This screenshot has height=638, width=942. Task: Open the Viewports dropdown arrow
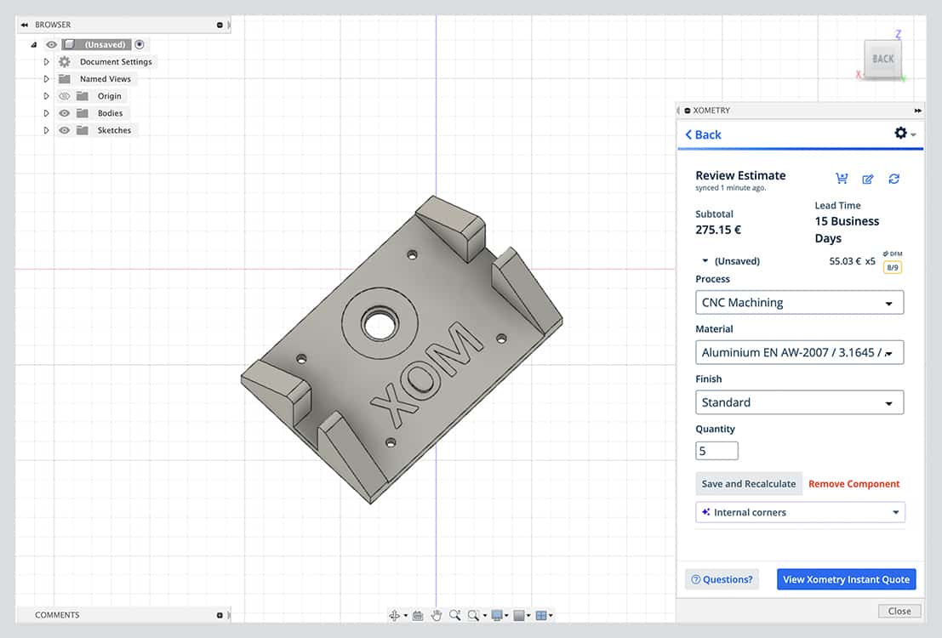point(551,616)
